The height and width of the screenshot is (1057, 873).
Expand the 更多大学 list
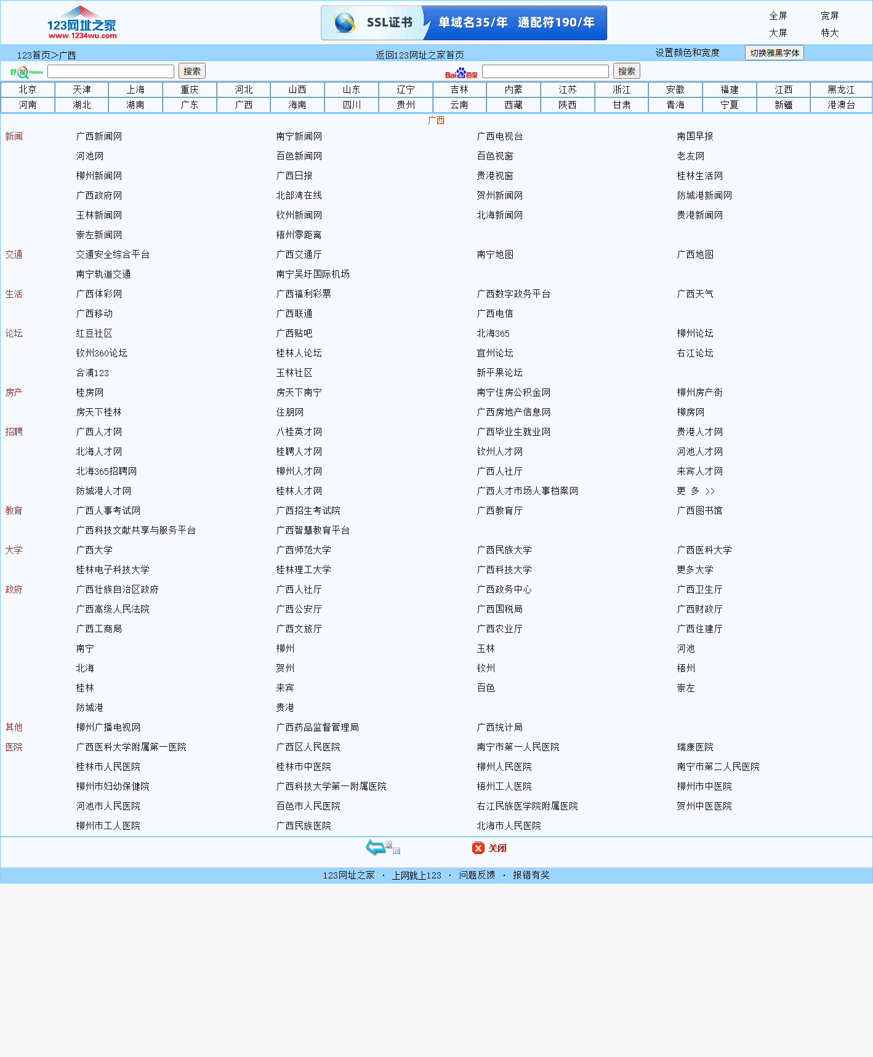click(694, 569)
